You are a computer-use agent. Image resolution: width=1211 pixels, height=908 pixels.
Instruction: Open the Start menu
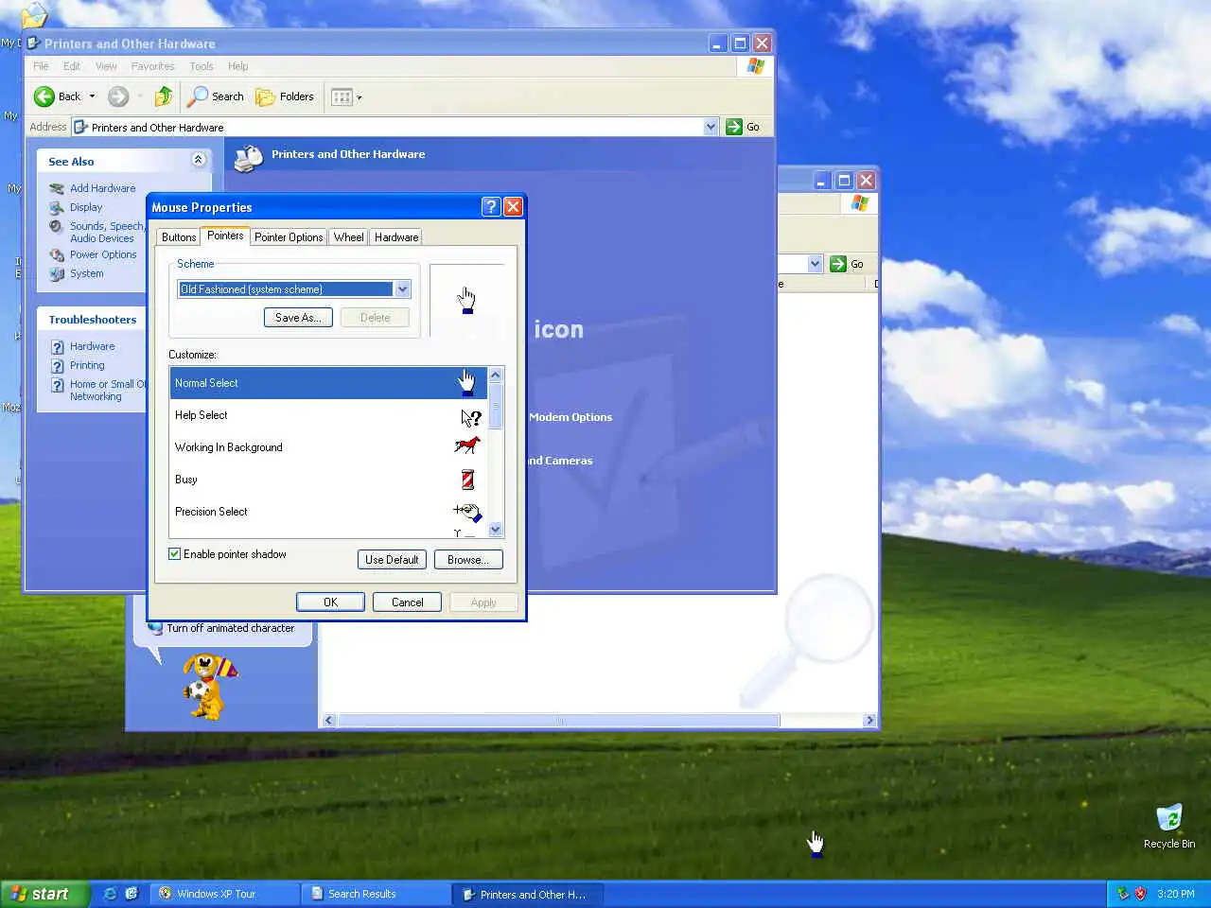pyautogui.click(x=44, y=894)
